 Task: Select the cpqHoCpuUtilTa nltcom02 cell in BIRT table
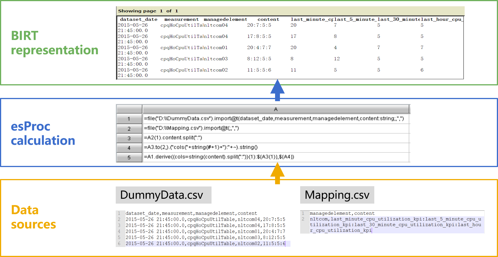point(194,70)
